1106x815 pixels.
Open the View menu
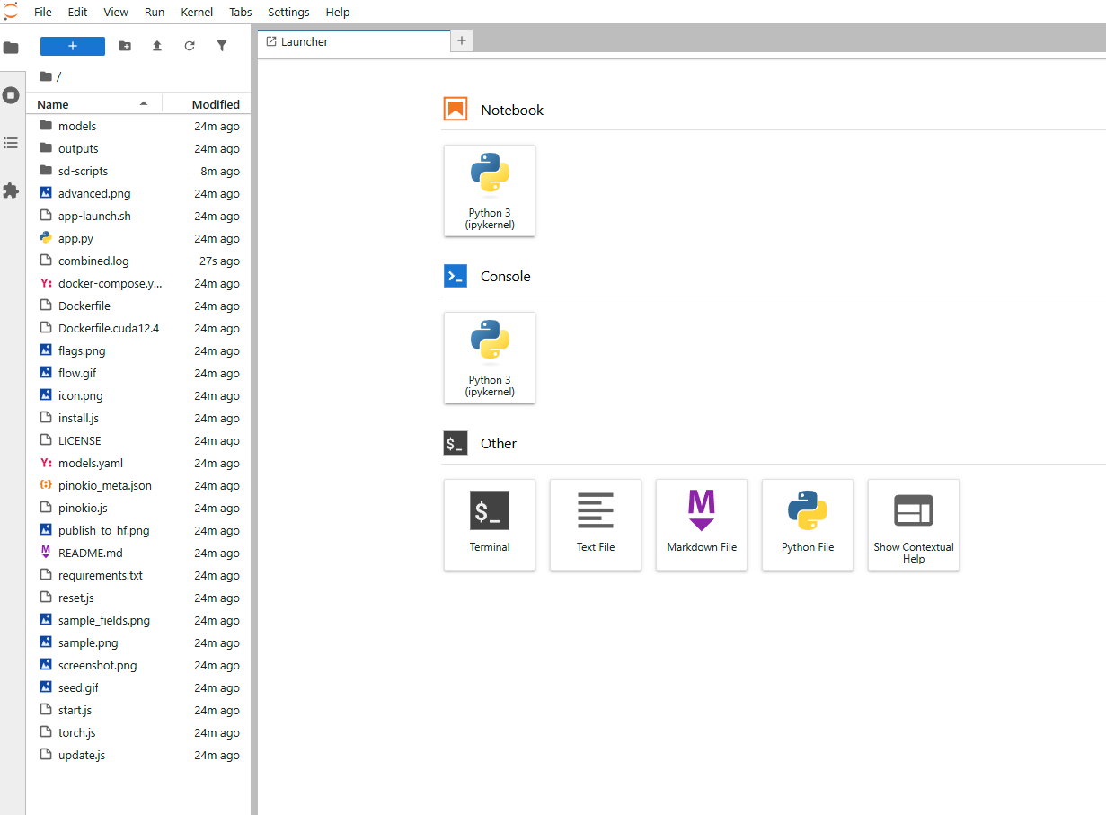(x=116, y=13)
